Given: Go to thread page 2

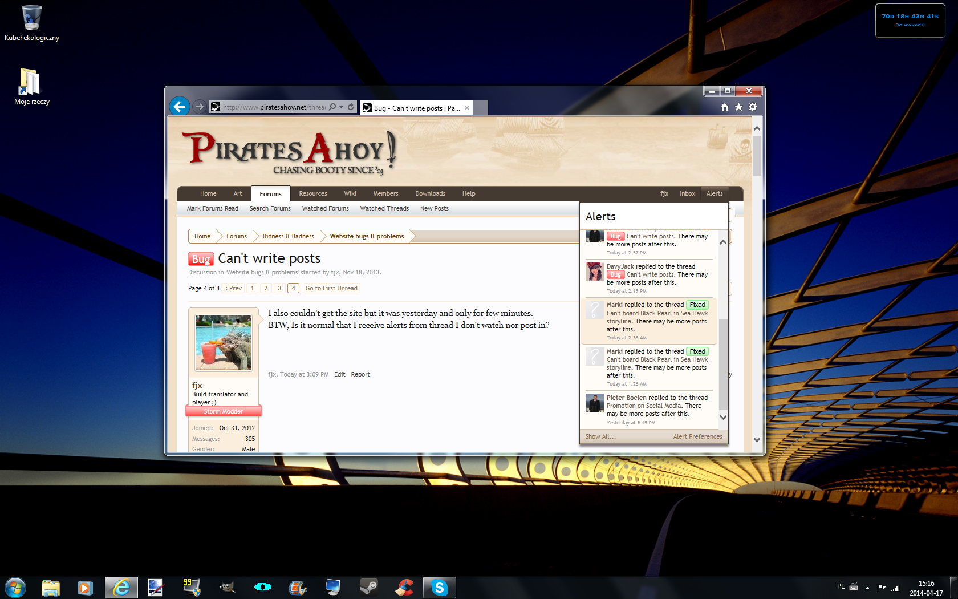Looking at the screenshot, I should click(266, 288).
